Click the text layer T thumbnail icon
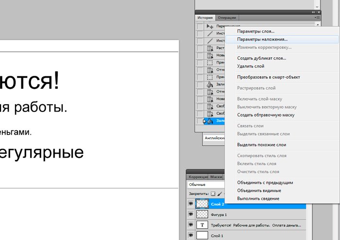 click(202, 225)
